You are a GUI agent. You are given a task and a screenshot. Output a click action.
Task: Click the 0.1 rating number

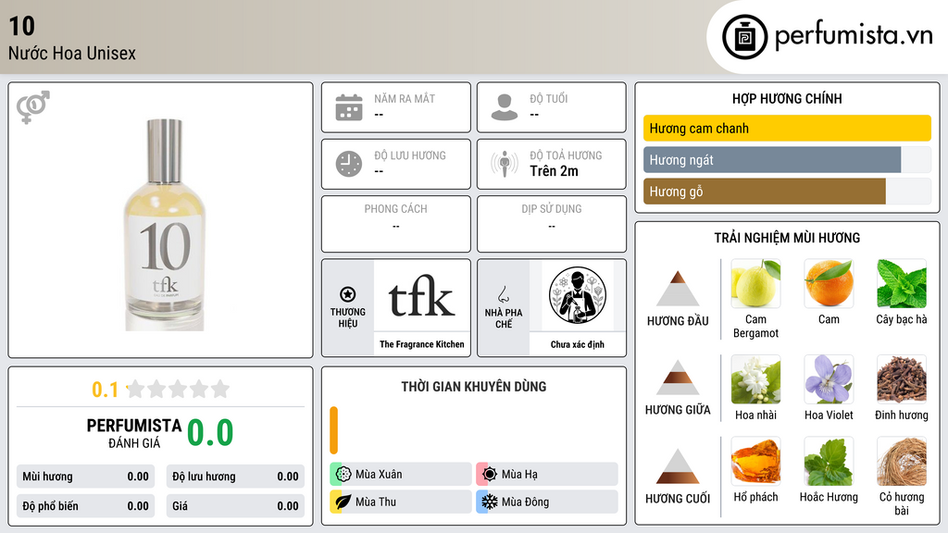[105, 390]
